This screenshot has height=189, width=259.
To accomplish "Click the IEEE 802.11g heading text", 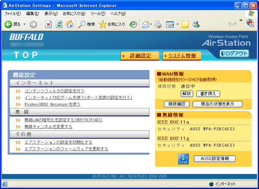I will coord(173,138).
